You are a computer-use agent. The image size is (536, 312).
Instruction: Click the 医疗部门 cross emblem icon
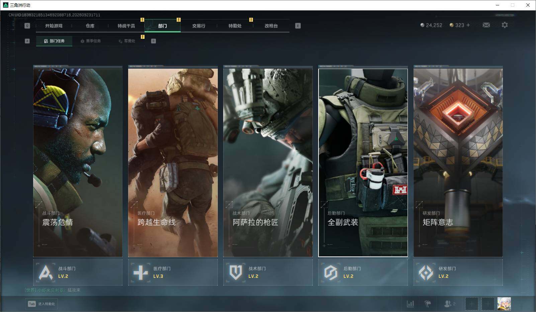[141, 272]
